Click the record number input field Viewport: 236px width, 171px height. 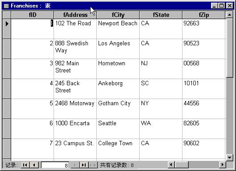[55, 165]
